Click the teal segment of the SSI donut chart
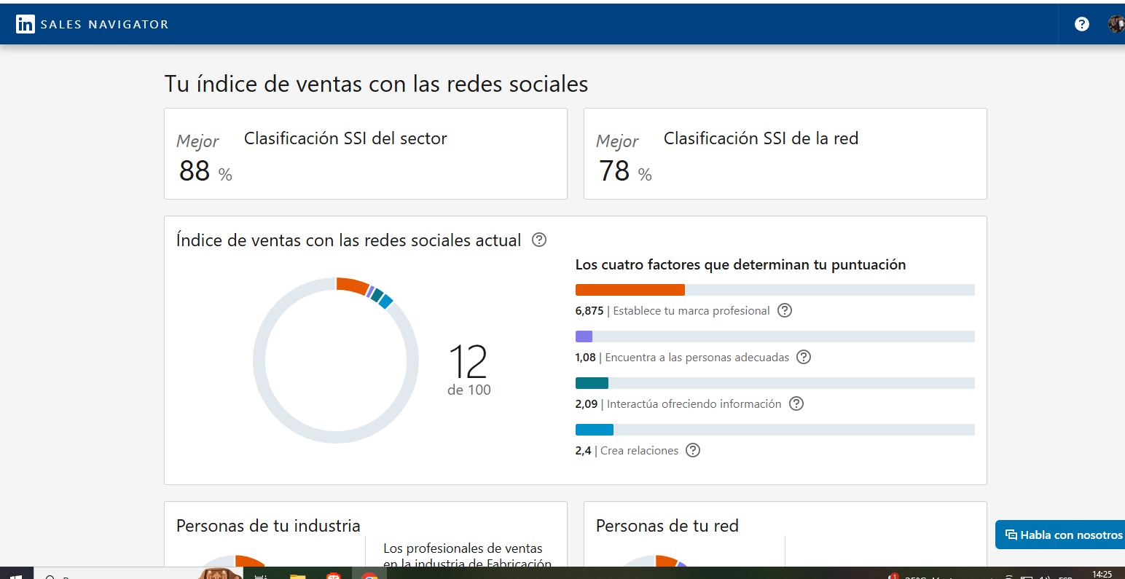The image size is (1125, 579). [x=377, y=294]
